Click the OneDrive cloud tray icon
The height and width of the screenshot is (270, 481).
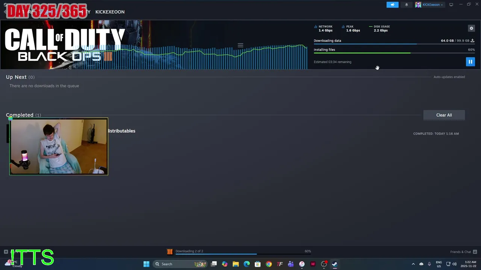pos(421,264)
